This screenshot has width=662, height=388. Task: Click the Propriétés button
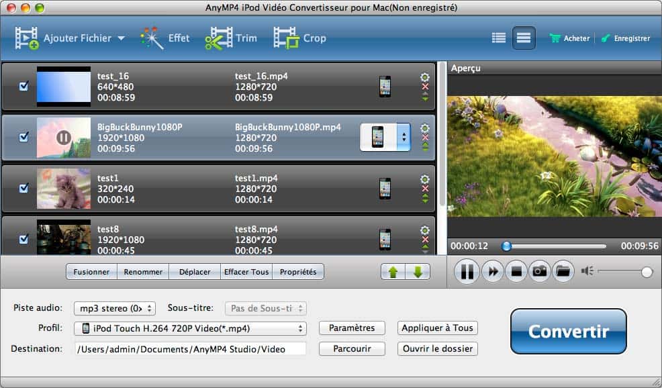pyautogui.click(x=298, y=272)
